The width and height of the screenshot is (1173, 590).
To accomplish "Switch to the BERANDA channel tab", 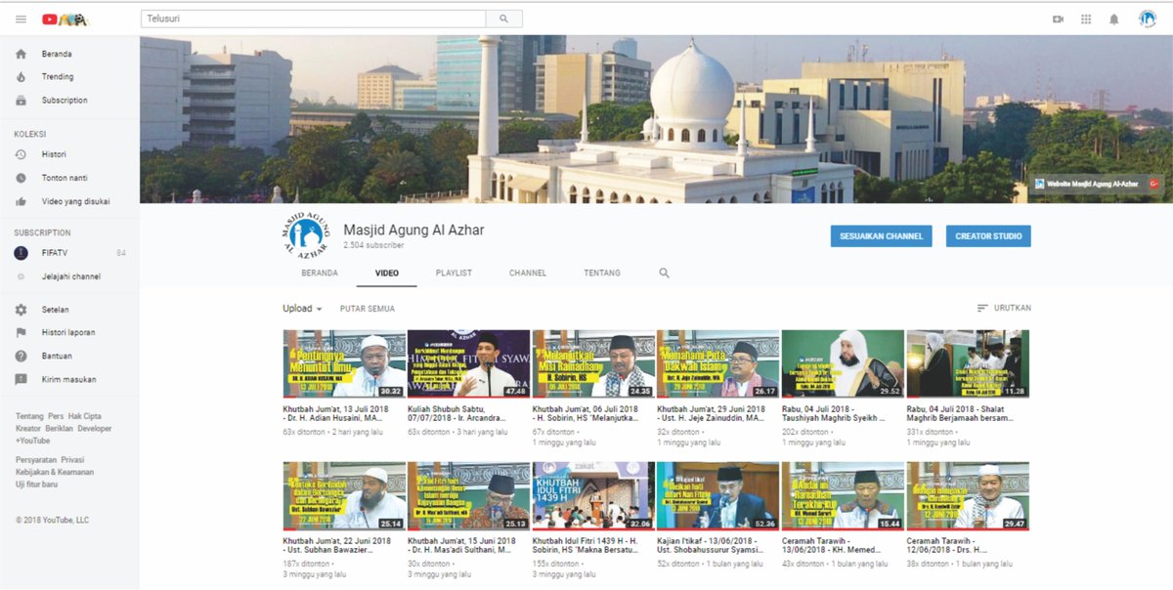I will (x=320, y=274).
